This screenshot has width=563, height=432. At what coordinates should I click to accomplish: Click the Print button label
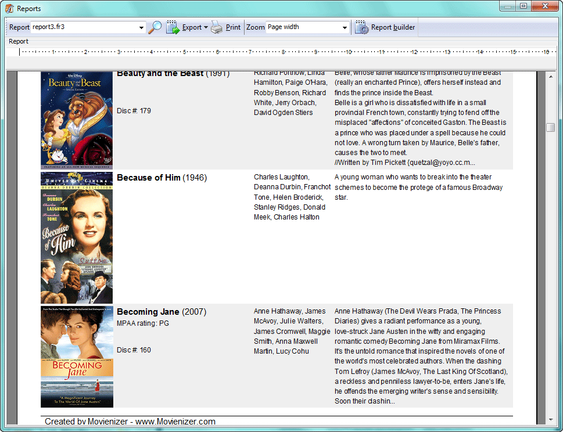pos(233,27)
